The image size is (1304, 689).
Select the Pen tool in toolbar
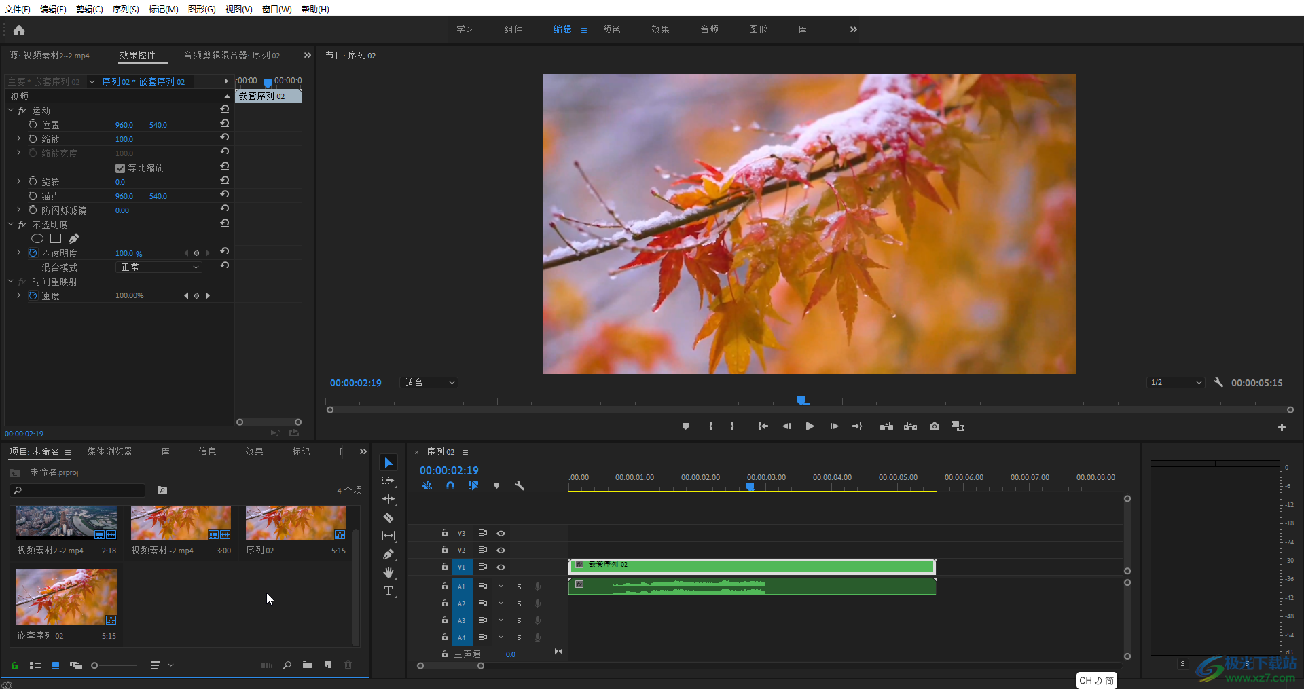pyautogui.click(x=388, y=554)
